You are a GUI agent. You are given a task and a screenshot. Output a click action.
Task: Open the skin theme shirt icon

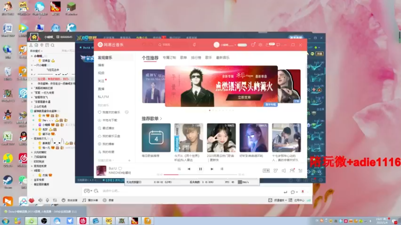tap(253, 44)
